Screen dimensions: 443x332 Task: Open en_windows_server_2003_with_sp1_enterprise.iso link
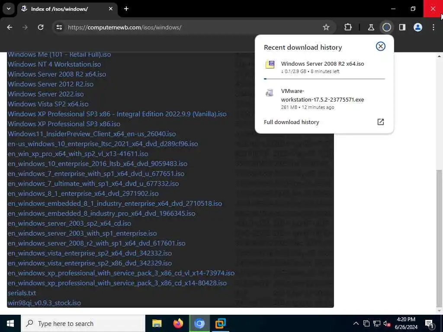[x=82, y=233]
